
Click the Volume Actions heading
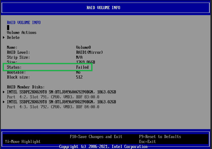point(21,33)
